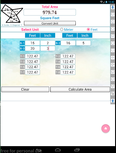This screenshot has height=153, width=116.
Task: Select the square shape icon in the sidebar
Action: click(x=113, y=22)
